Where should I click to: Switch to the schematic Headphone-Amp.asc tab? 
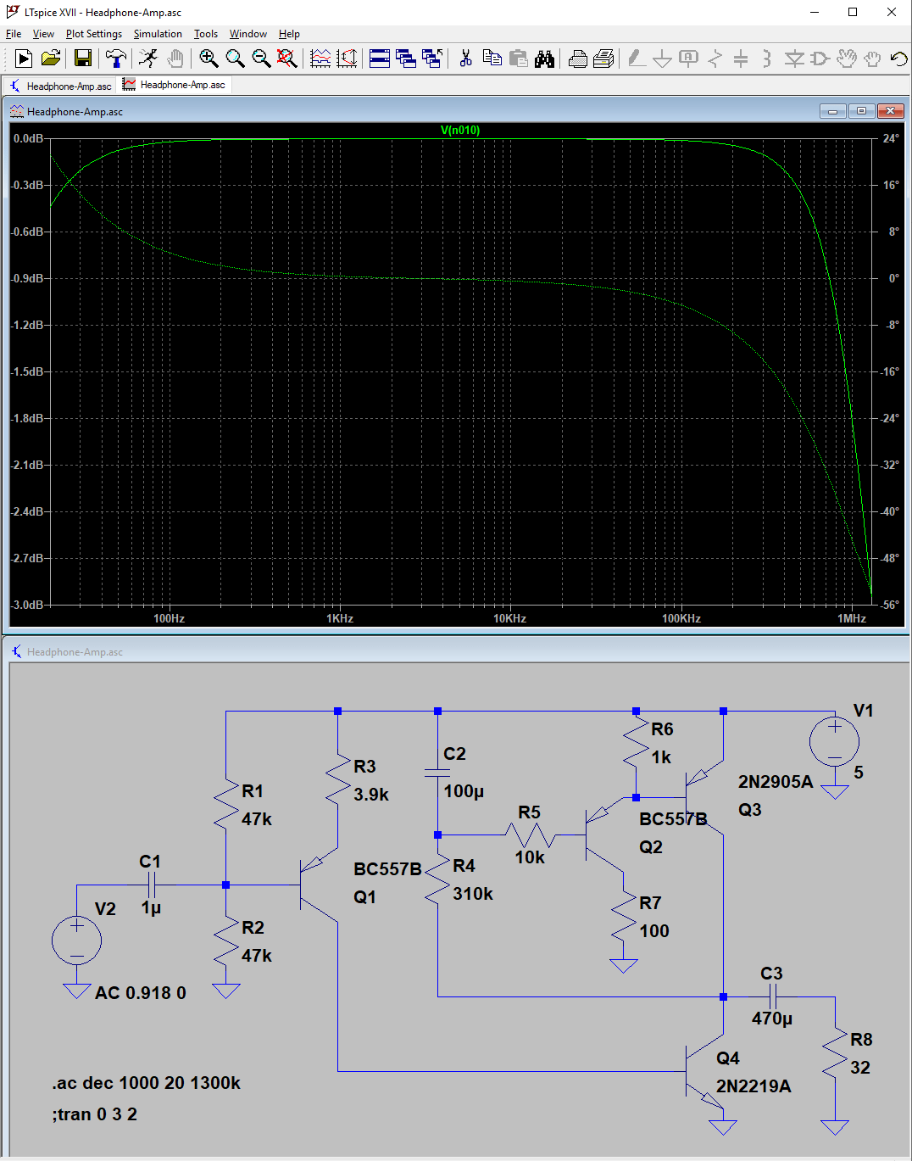click(60, 86)
